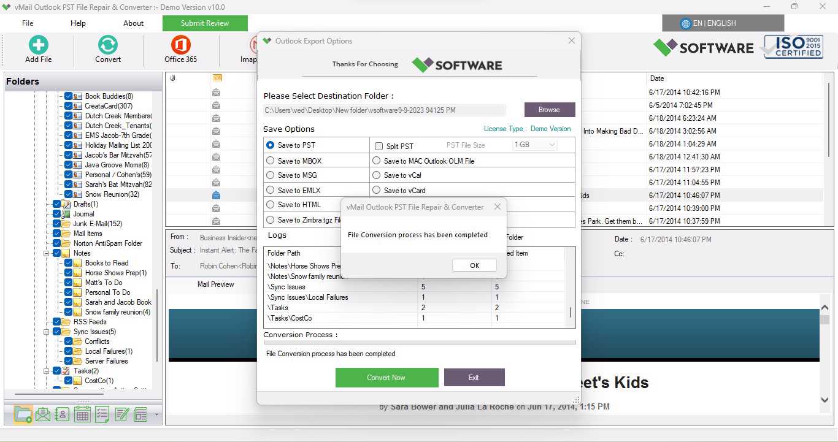Select the mail envelope icon in bottom bar
Viewport: 838px width, 442px height.
[x=42, y=414]
